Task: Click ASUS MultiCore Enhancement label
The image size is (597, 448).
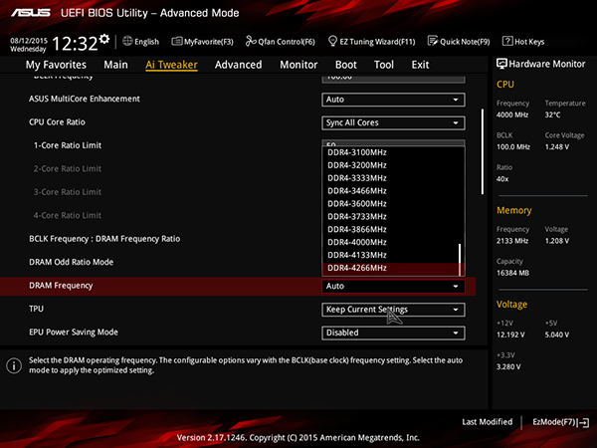Action: (85, 99)
